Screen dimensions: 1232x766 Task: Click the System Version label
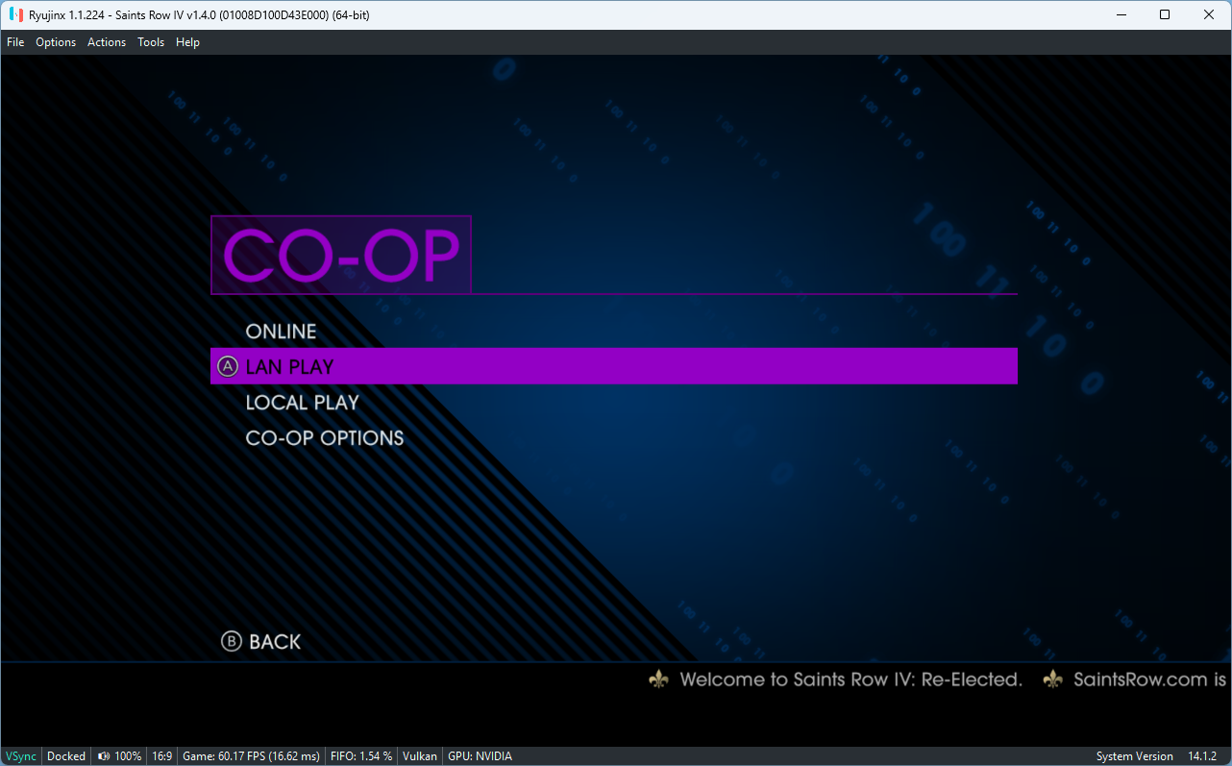pos(1134,756)
